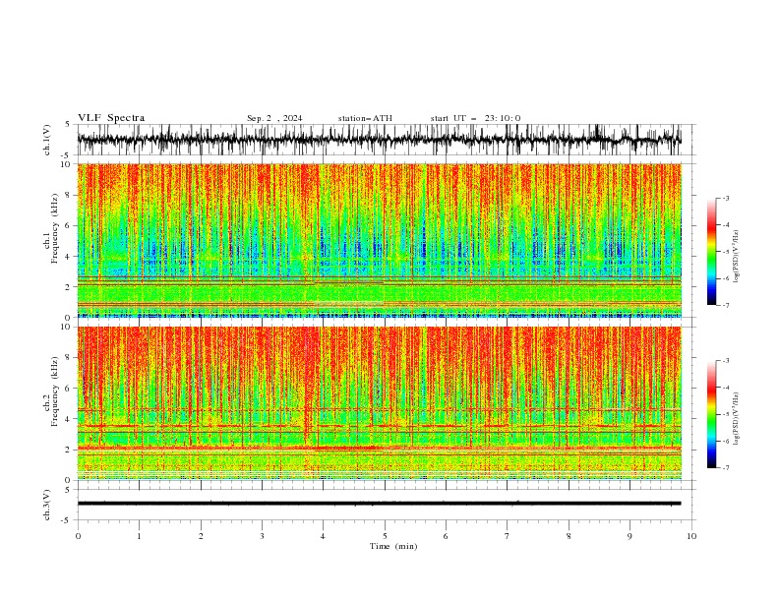This screenshot has height=602, width=779.
Task: Click the 'ch.3(V)' waveform axis label
Action: [47, 505]
